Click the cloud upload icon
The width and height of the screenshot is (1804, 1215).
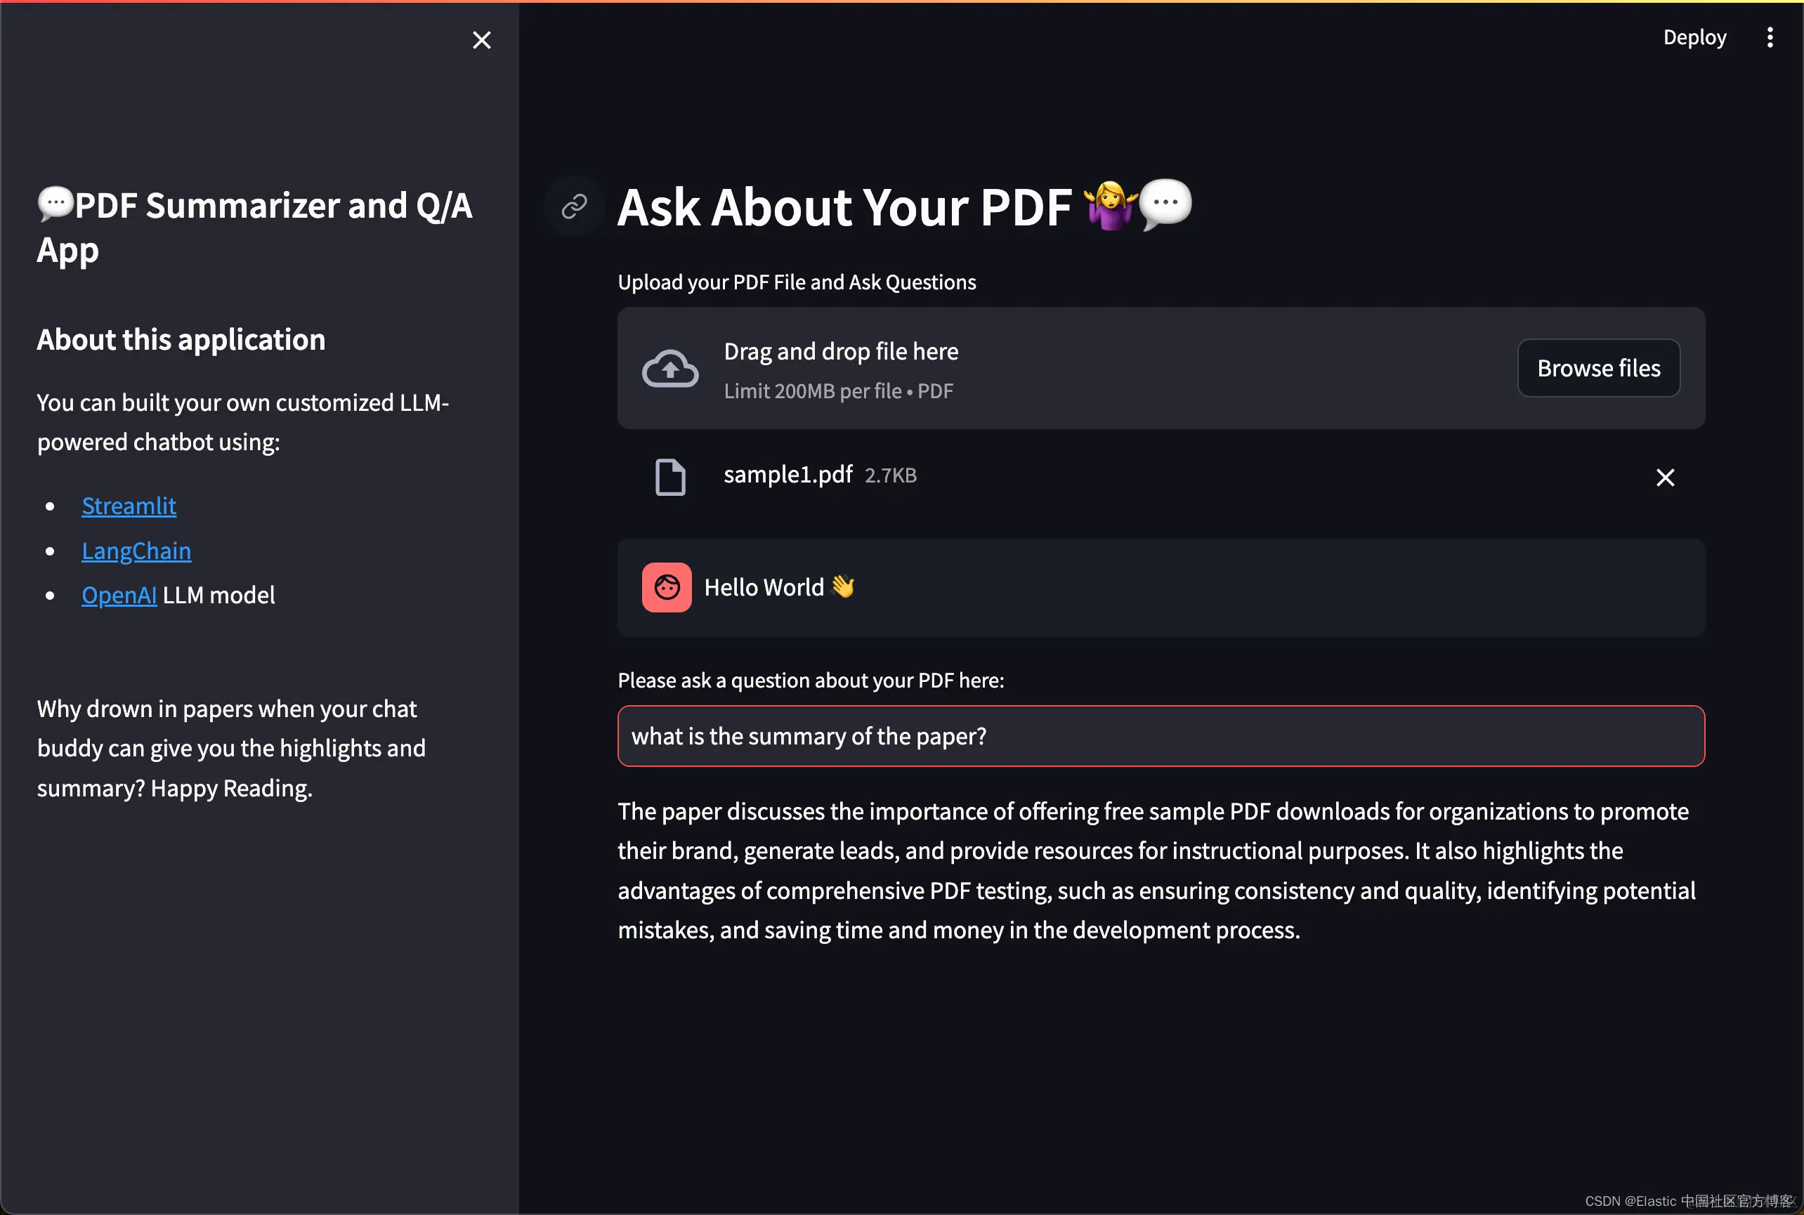click(669, 368)
